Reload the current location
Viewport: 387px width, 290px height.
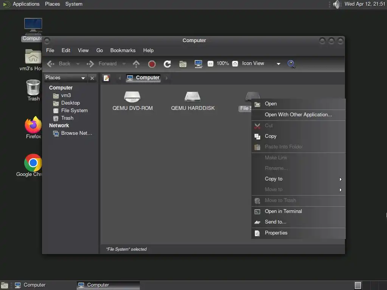pos(167,64)
